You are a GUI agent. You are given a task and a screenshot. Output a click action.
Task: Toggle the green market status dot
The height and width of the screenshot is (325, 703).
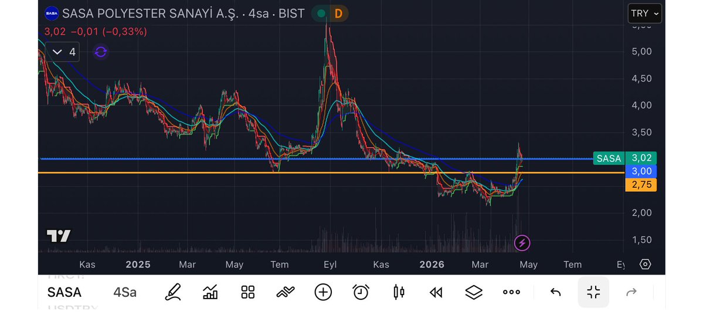(x=321, y=13)
